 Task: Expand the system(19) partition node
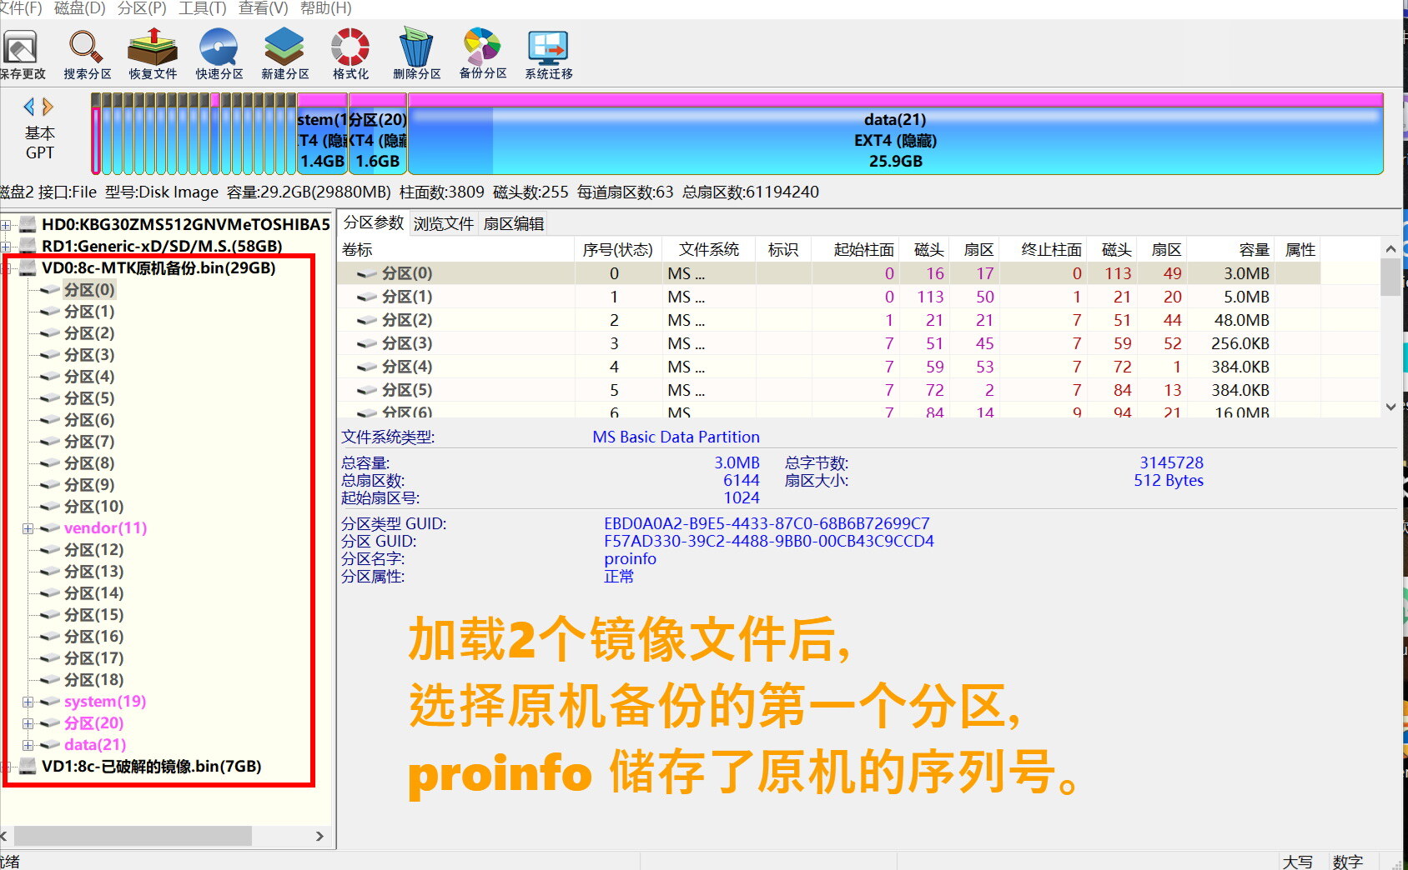28,702
